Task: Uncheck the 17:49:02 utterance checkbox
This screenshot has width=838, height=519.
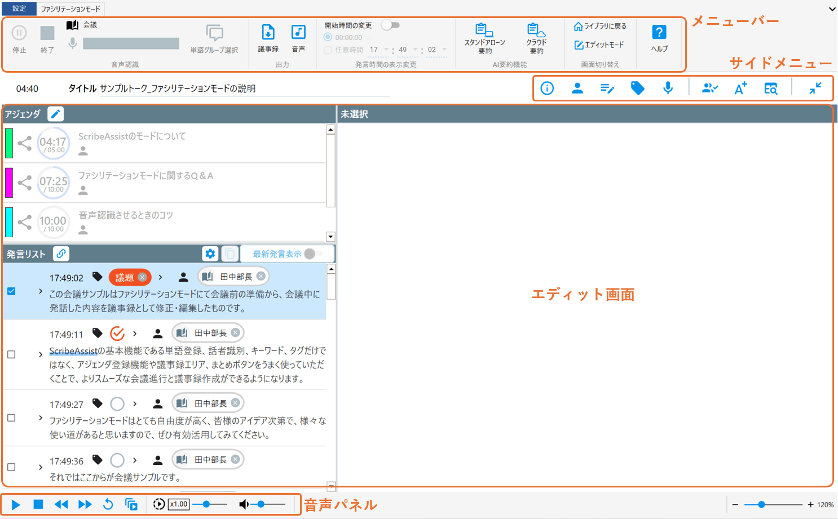Action: pos(11,291)
